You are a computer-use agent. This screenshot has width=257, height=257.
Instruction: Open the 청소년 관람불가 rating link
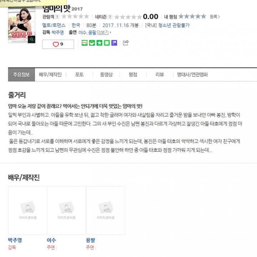pos(174,25)
